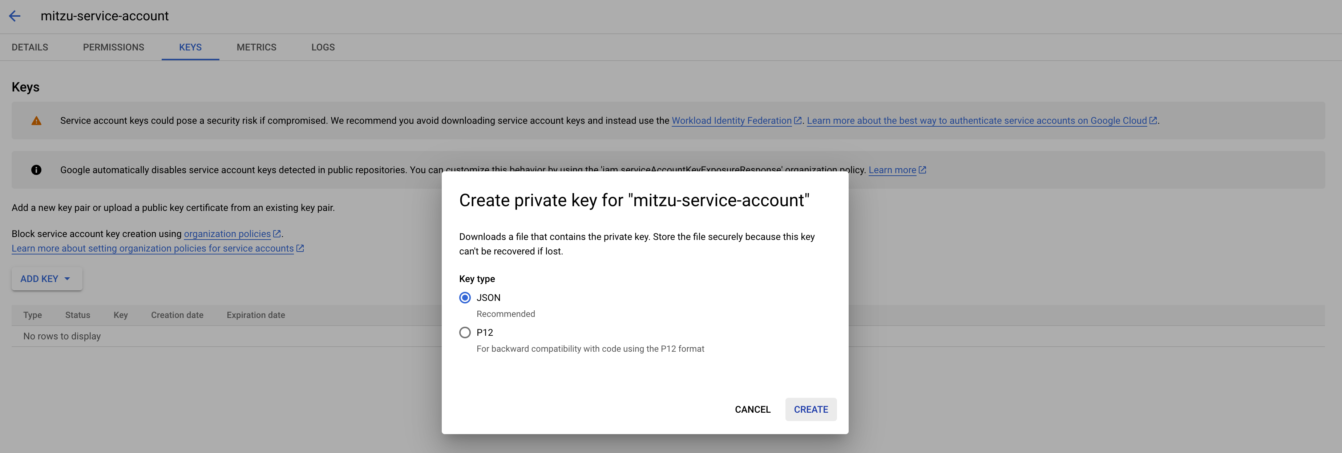Click the black info circle icon
This screenshot has height=453, width=1342.
click(36, 170)
